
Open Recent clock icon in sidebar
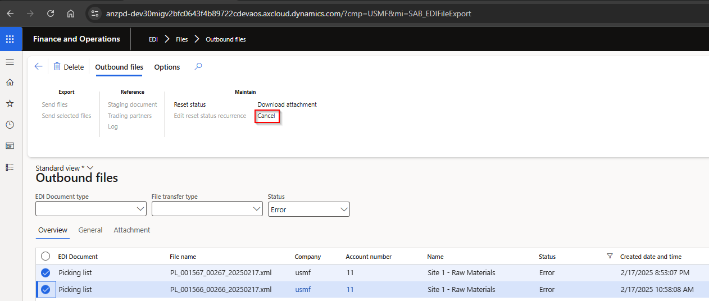[10, 125]
